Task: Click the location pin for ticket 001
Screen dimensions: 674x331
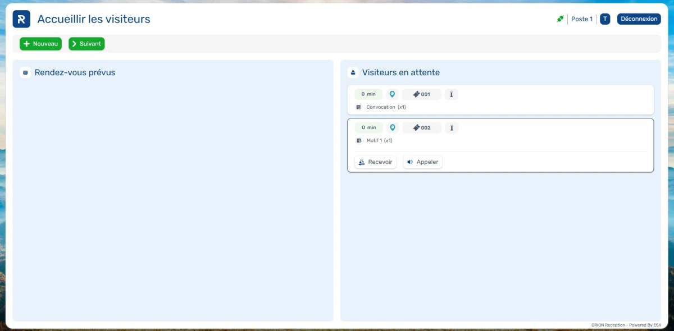Action: 392,94
